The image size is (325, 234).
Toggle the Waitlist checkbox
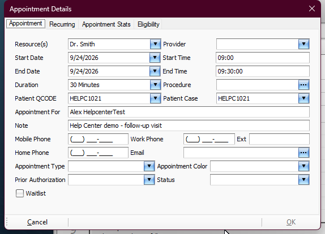(x=20, y=193)
